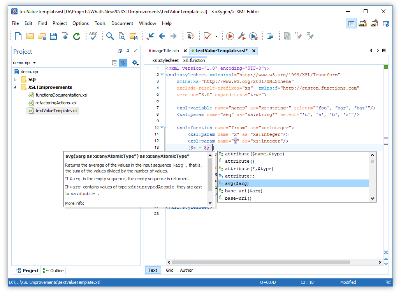
Task: Collapse xsl:function fold on line 10
Action: click(x=162, y=127)
